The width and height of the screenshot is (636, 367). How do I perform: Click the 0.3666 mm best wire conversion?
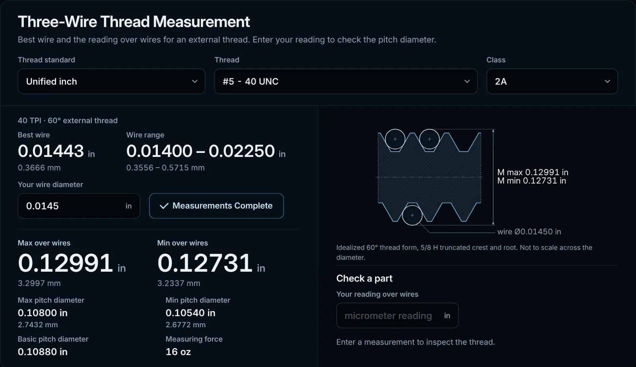point(39,168)
